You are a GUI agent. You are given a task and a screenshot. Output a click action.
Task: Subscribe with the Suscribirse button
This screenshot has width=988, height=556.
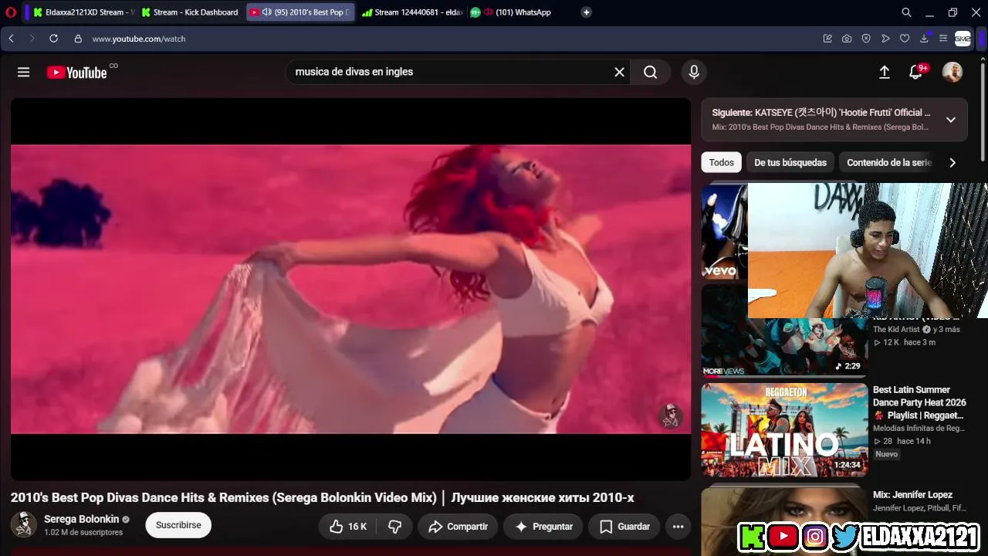click(178, 525)
